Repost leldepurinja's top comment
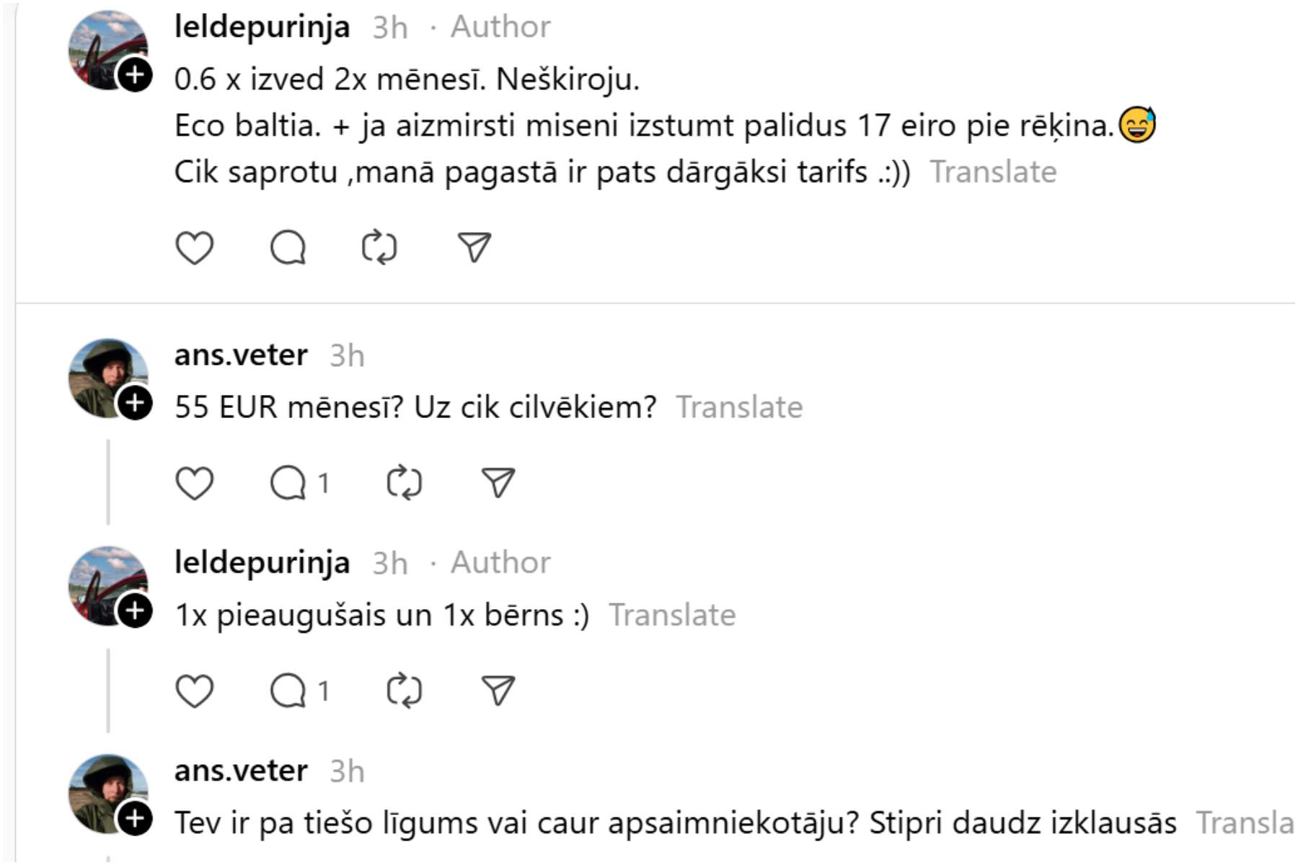This screenshot has width=1298, height=865. click(x=379, y=248)
